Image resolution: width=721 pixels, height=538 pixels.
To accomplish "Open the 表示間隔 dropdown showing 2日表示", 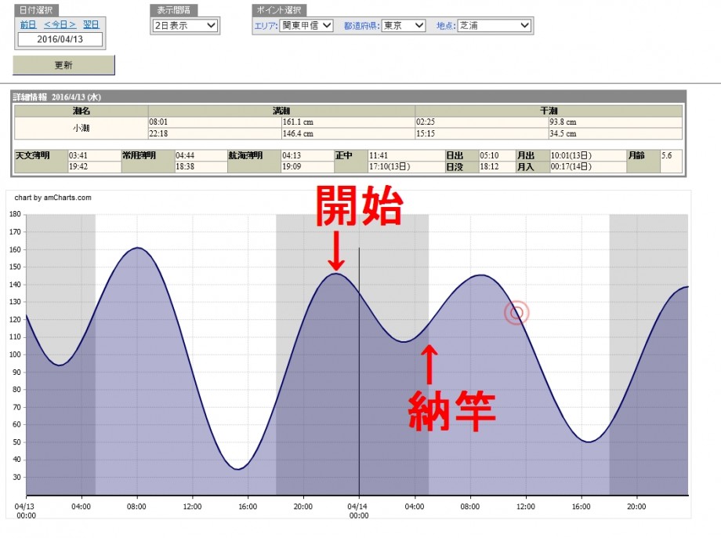I will (185, 26).
